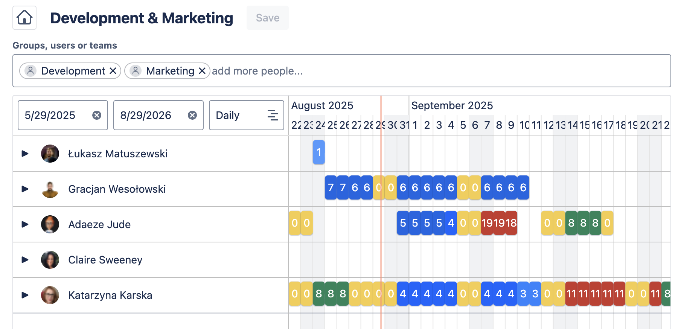Click the September 2025 month header
Screen dimensions: 681x329
coord(452,105)
